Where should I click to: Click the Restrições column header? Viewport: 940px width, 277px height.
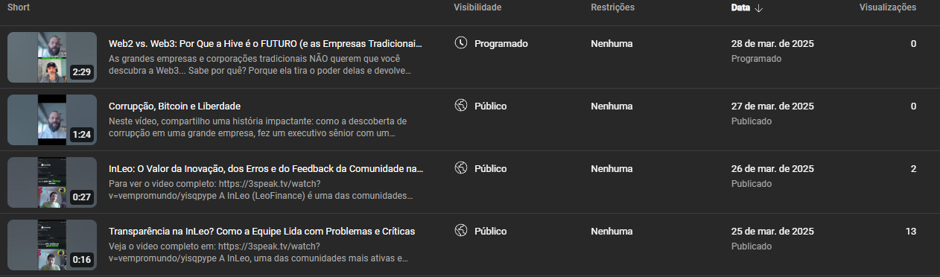[612, 7]
